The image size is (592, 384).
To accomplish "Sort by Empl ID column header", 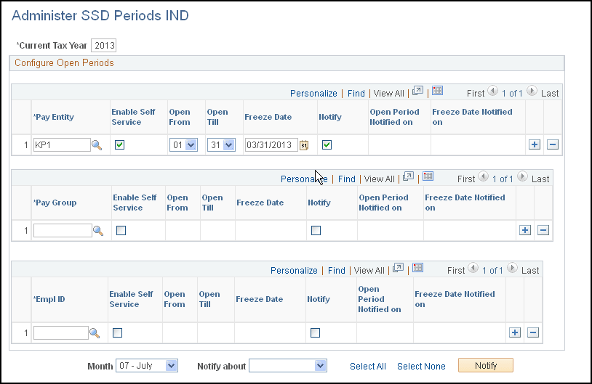I will (49, 299).
